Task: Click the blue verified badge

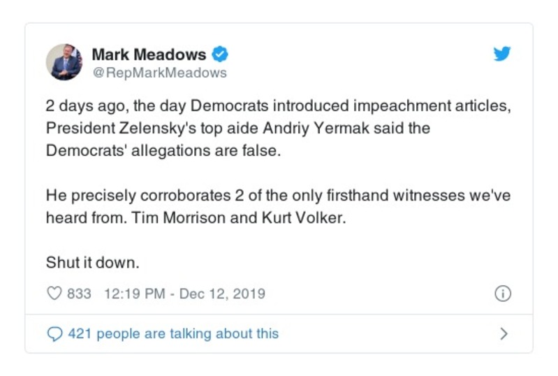Action: click(221, 55)
